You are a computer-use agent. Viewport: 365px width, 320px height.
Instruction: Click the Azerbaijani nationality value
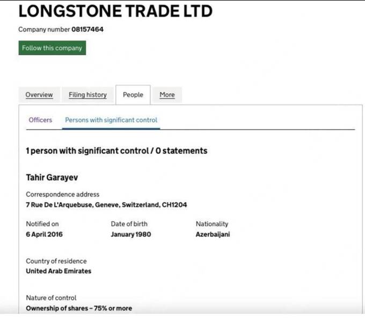coord(213,234)
